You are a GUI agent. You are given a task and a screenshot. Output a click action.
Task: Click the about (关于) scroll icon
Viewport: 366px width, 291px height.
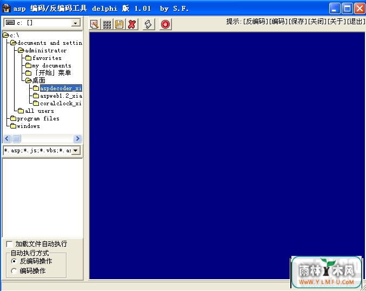[x=149, y=24]
